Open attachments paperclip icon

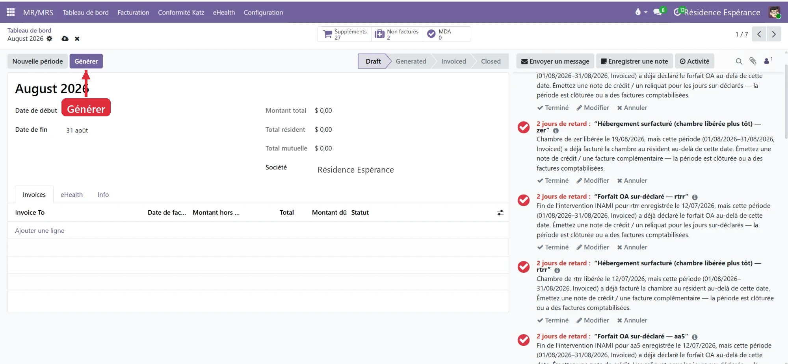tap(753, 61)
